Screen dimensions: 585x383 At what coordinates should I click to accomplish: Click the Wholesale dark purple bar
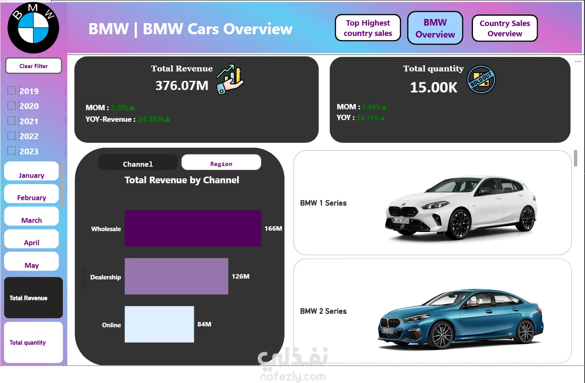[x=193, y=228]
